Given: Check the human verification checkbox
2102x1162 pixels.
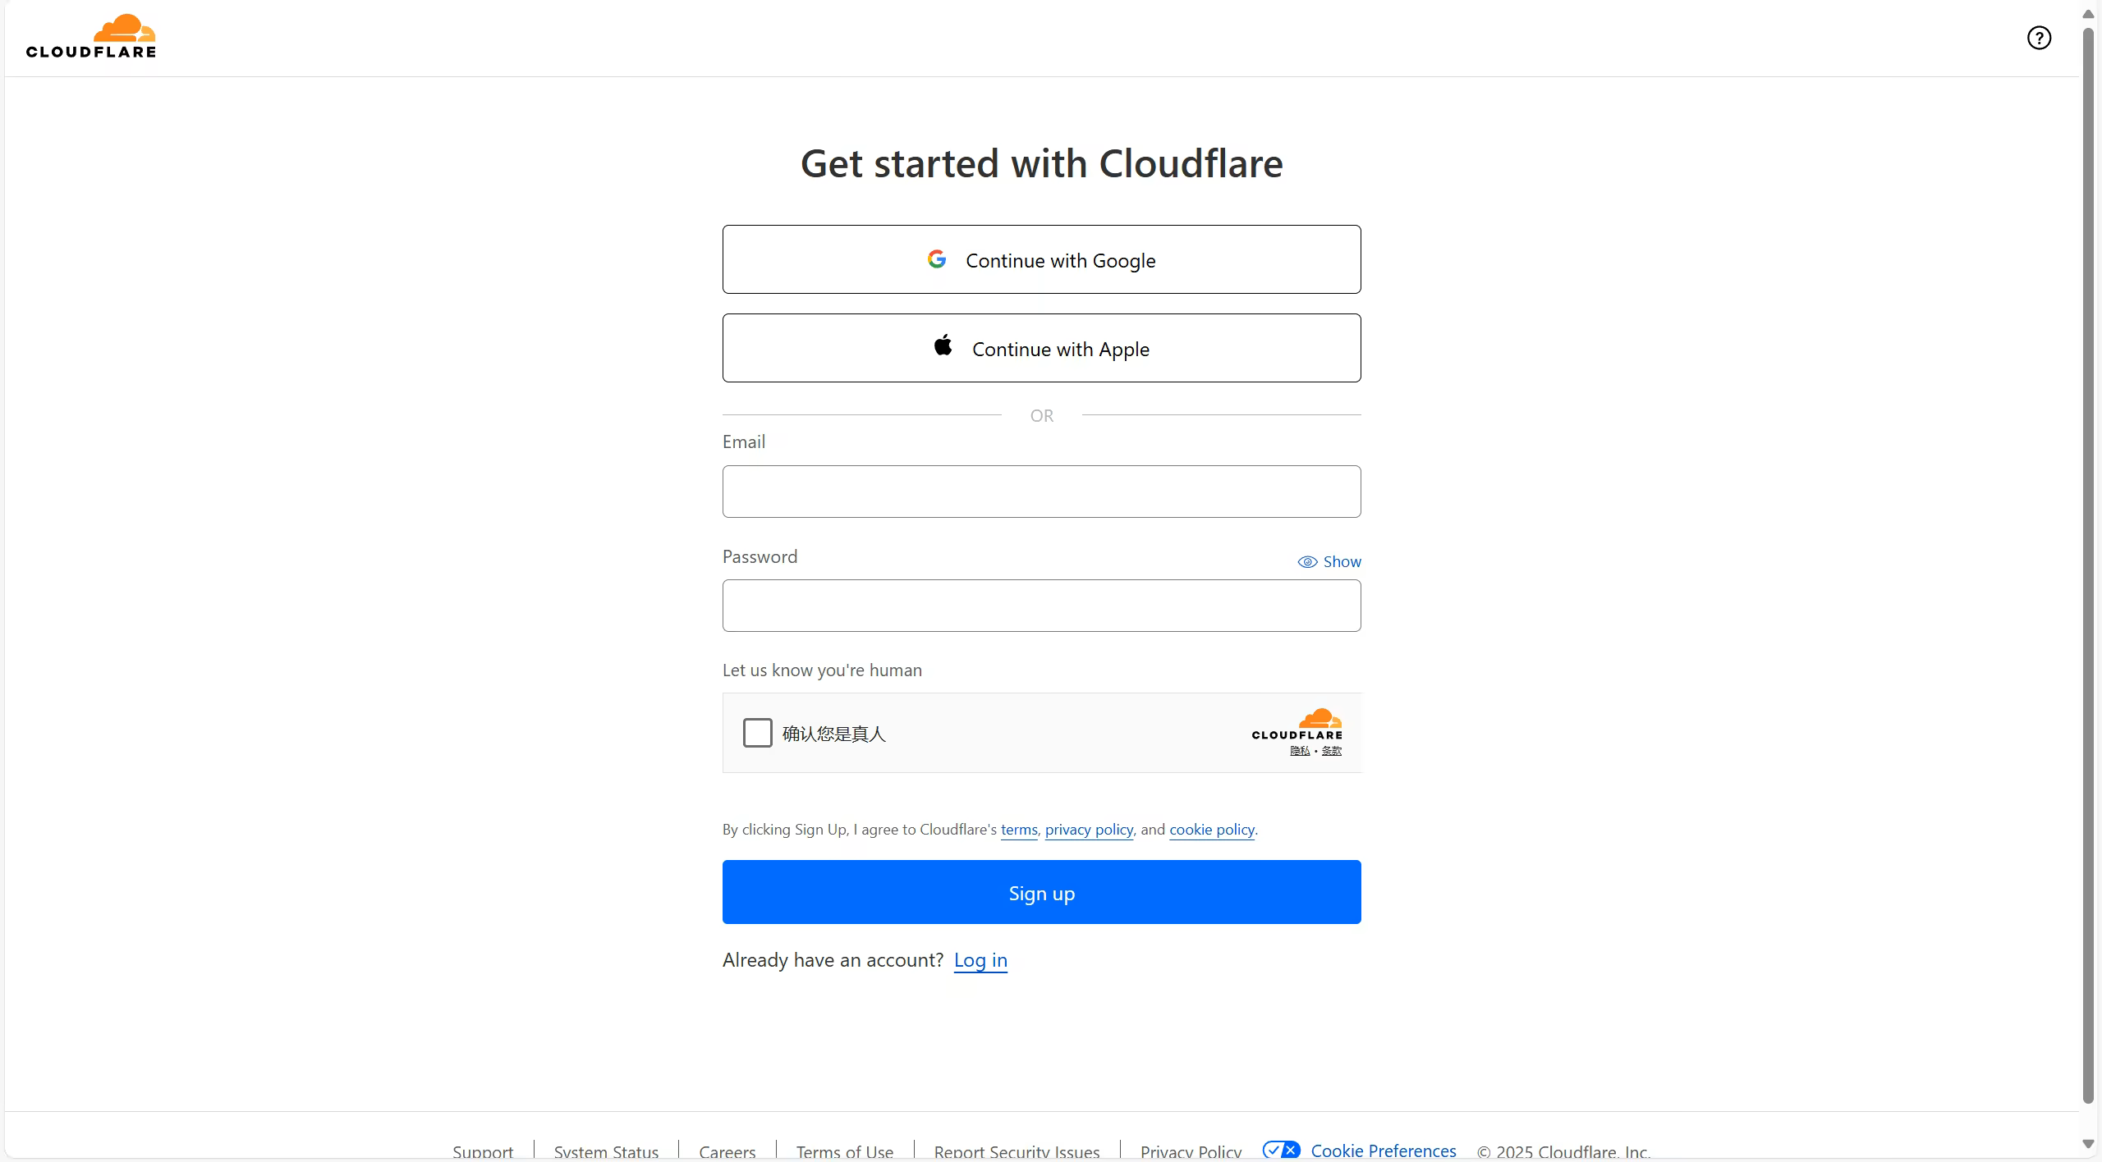Looking at the screenshot, I should [x=757, y=733].
